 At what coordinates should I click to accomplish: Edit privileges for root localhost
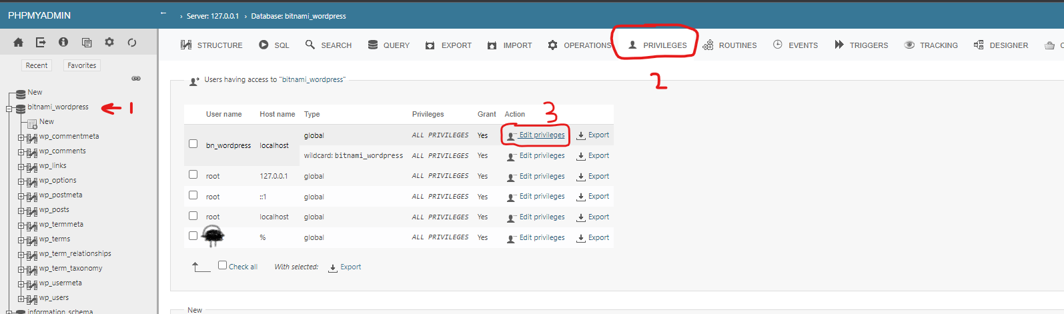(x=536, y=217)
